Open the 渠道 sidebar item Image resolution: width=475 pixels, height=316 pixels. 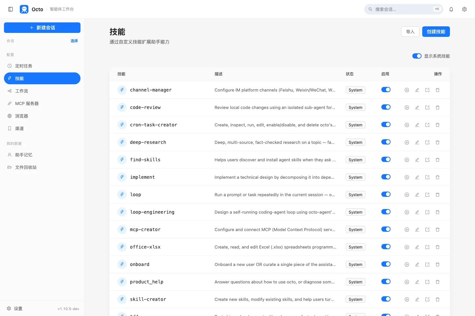(42, 128)
